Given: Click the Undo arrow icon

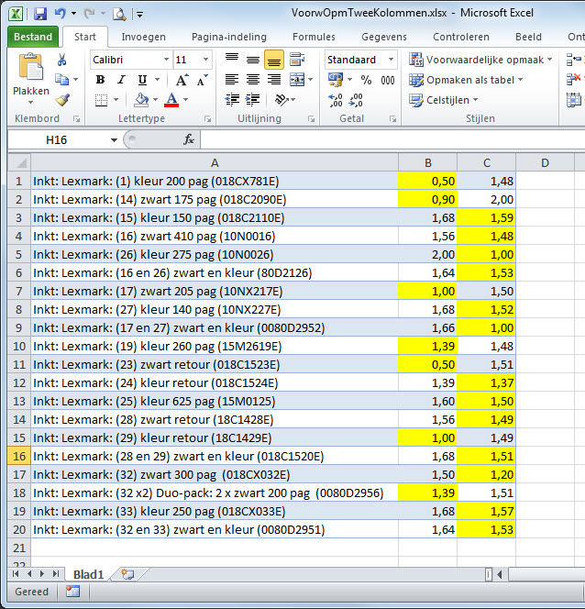Looking at the screenshot, I should click(61, 14).
